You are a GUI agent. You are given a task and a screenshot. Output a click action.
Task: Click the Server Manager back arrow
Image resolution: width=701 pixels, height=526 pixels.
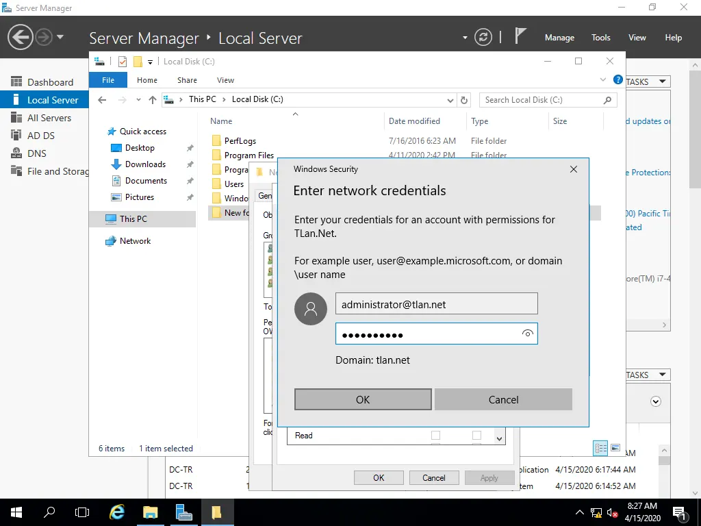point(20,37)
